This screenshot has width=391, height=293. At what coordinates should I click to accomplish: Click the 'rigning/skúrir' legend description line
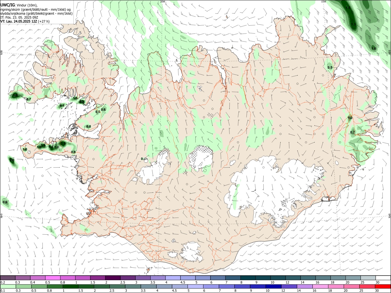coord(35,9)
